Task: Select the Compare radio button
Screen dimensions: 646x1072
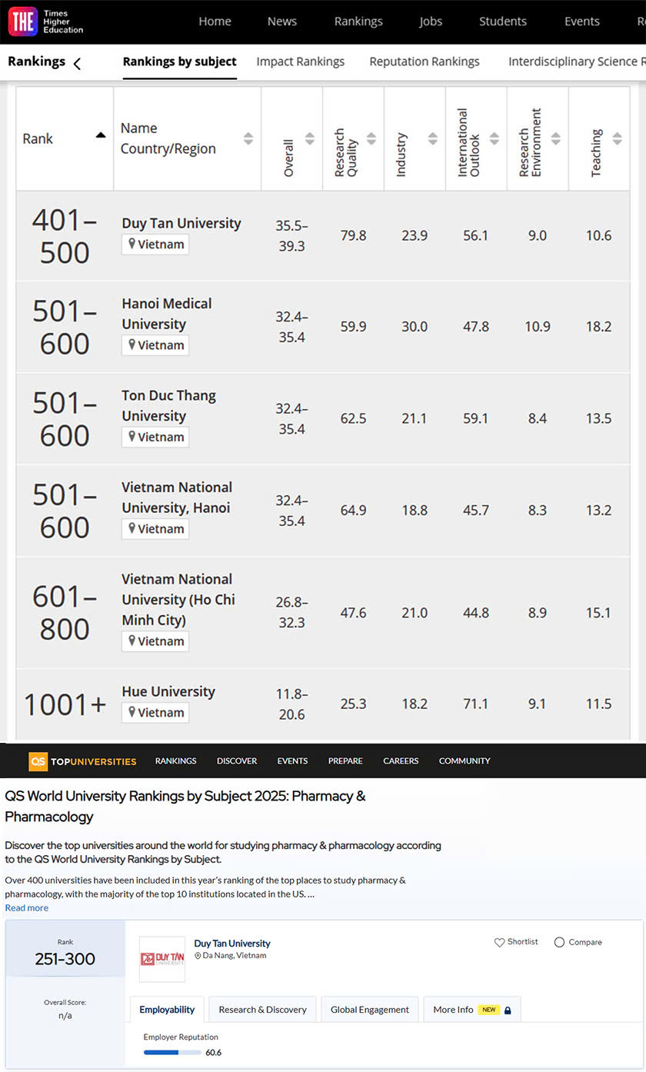Action: pos(559,942)
